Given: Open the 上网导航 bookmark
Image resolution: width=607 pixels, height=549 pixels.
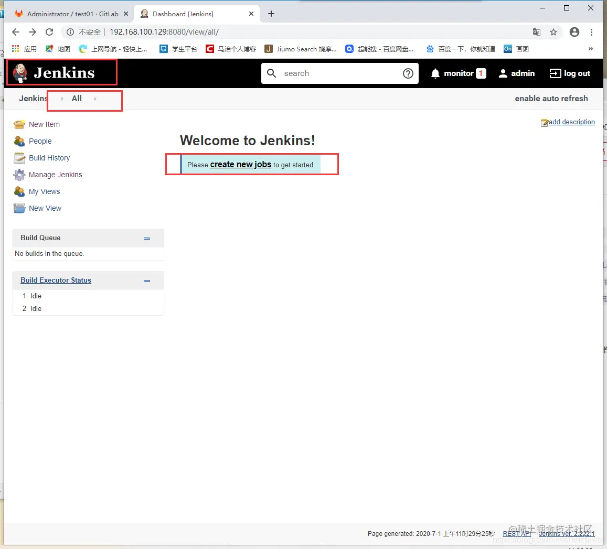Looking at the screenshot, I should click(x=113, y=49).
